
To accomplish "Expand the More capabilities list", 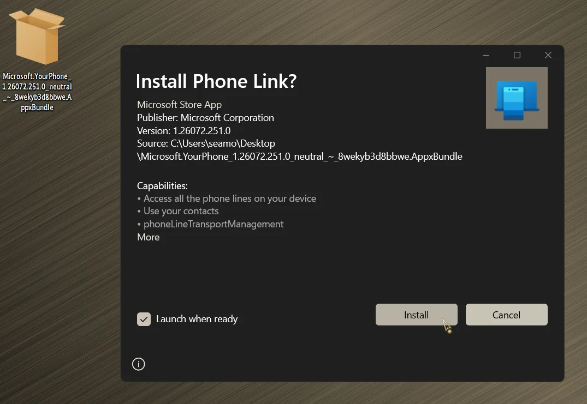I will pos(148,237).
